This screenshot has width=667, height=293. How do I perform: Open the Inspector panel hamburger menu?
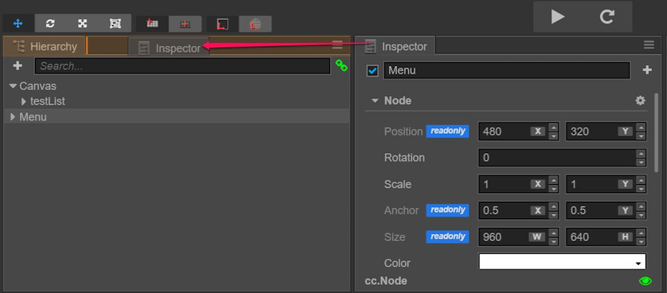click(x=648, y=44)
